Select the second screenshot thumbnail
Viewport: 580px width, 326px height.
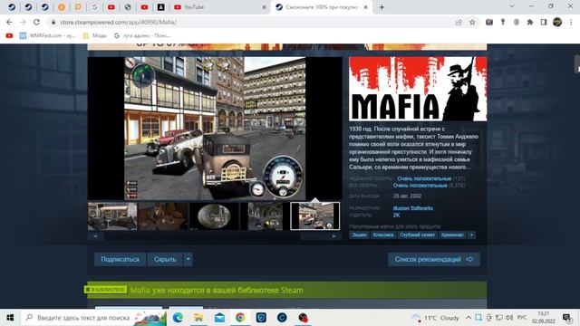(163, 216)
